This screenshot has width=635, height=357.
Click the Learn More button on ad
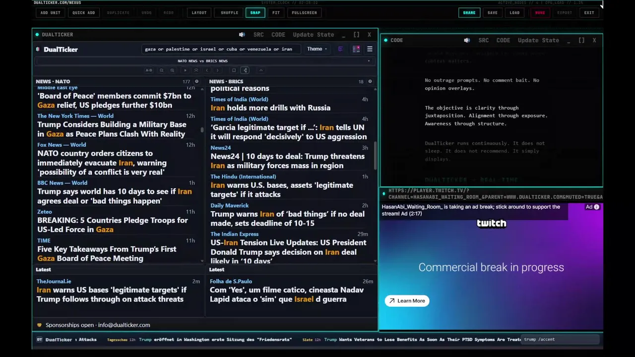(x=407, y=301)
